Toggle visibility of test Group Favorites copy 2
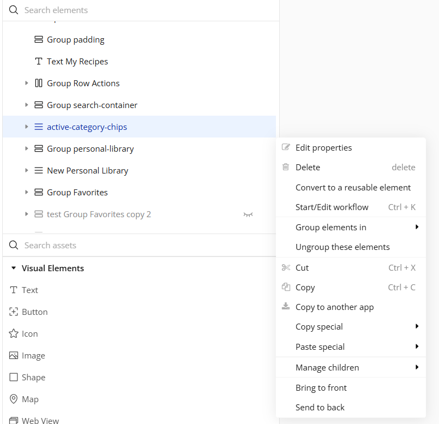 [248, 214]
